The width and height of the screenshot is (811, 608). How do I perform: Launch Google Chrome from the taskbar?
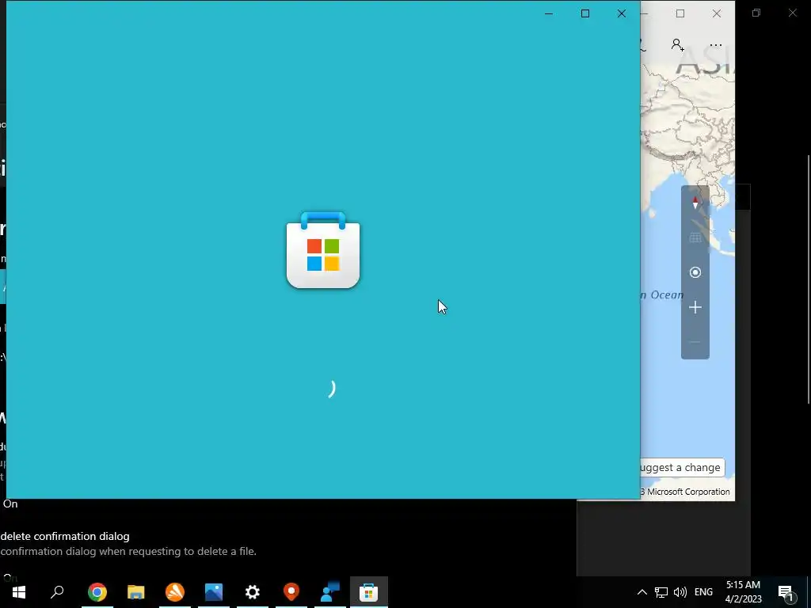[x=97, y=592]
